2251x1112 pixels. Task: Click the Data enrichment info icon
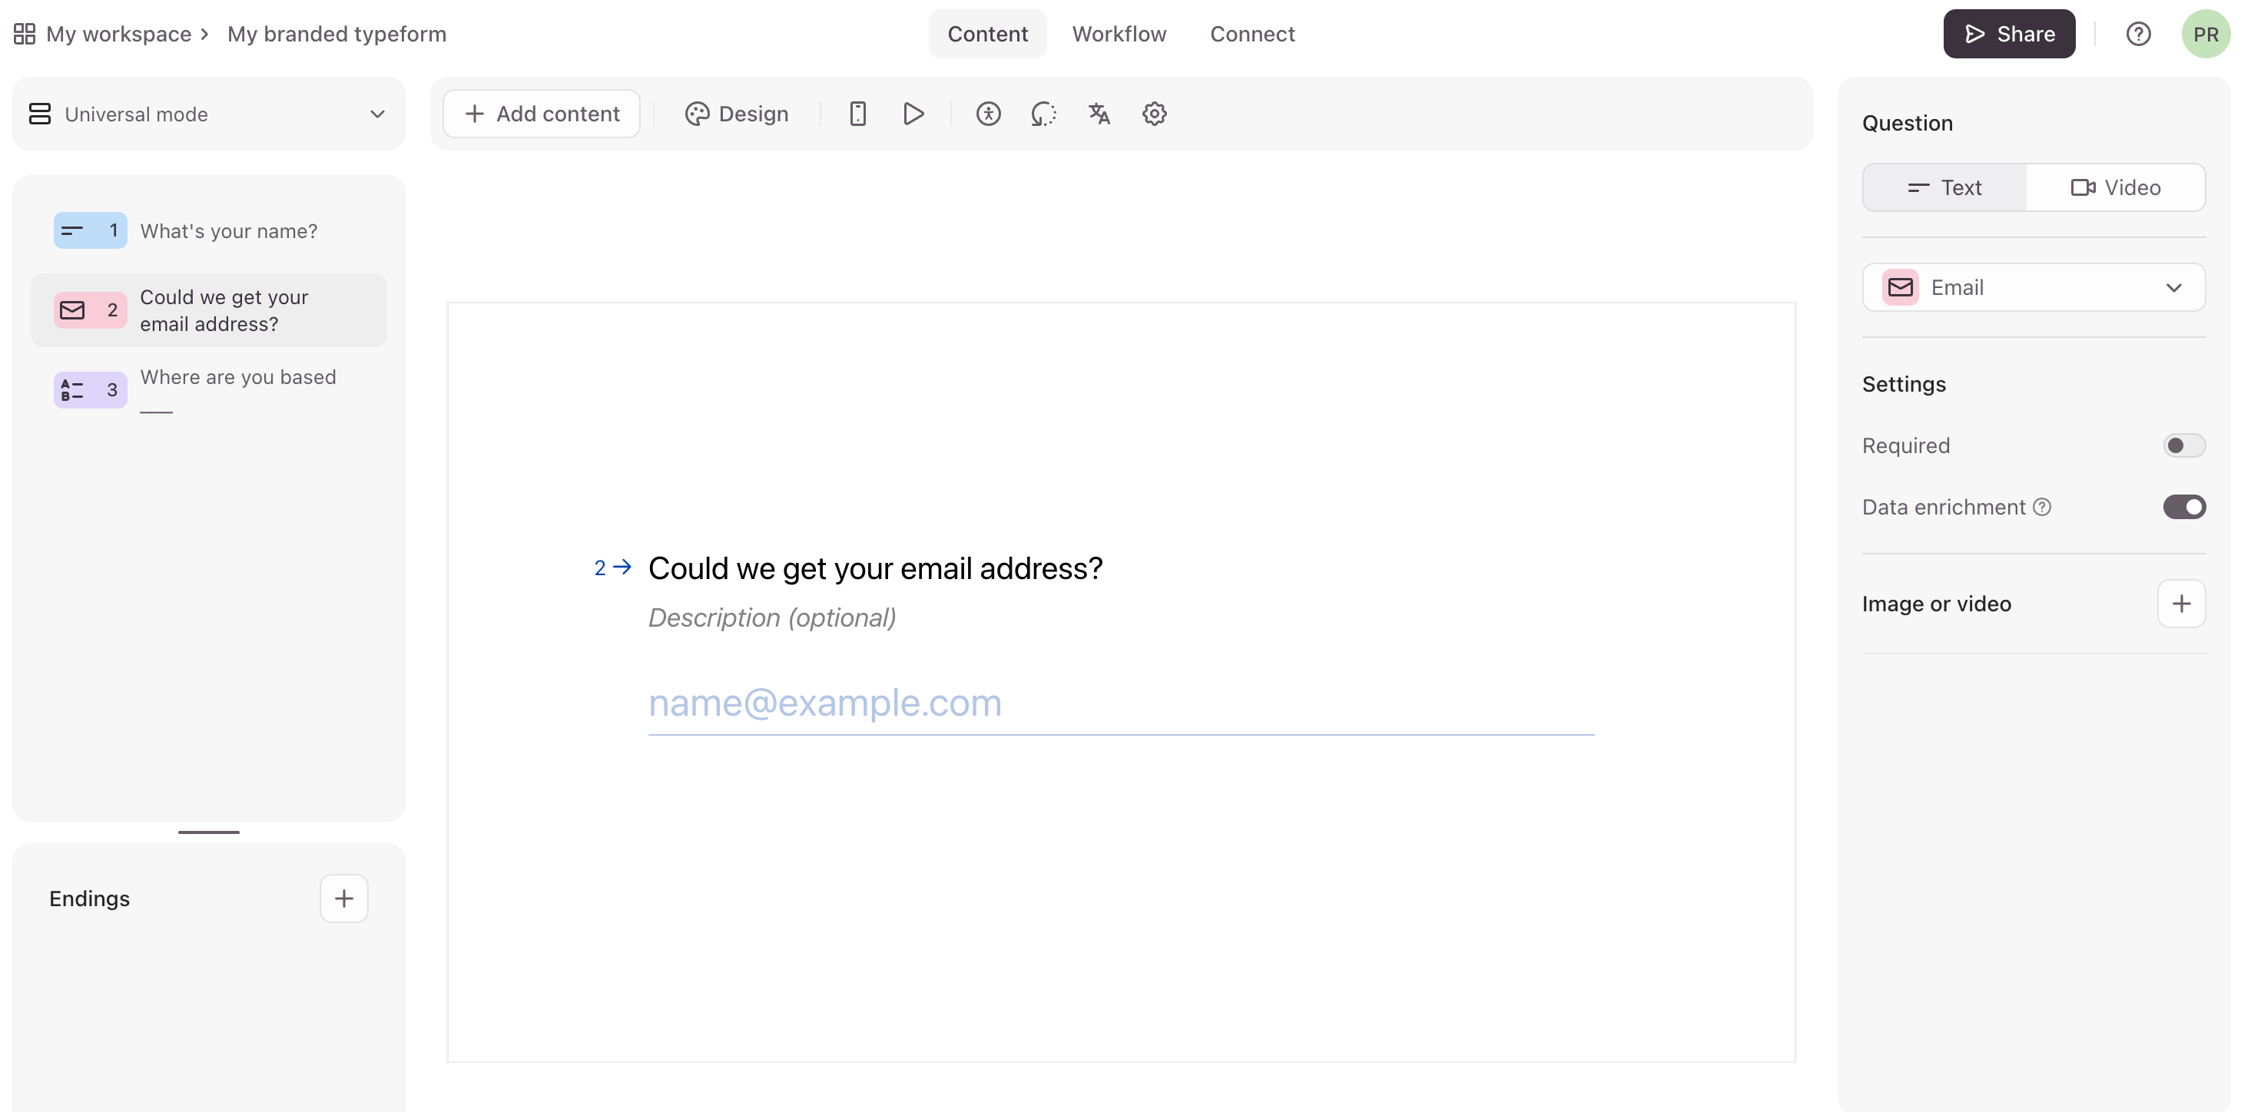point(2042,507)
